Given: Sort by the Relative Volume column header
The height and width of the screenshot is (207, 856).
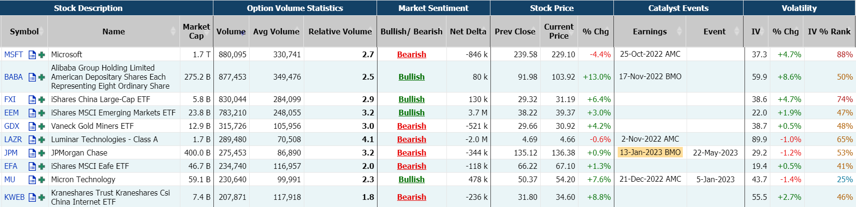Looking at the screenshot, I should (x=340, y=31).
